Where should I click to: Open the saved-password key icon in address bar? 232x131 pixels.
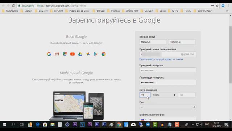[x=212, y=6]
